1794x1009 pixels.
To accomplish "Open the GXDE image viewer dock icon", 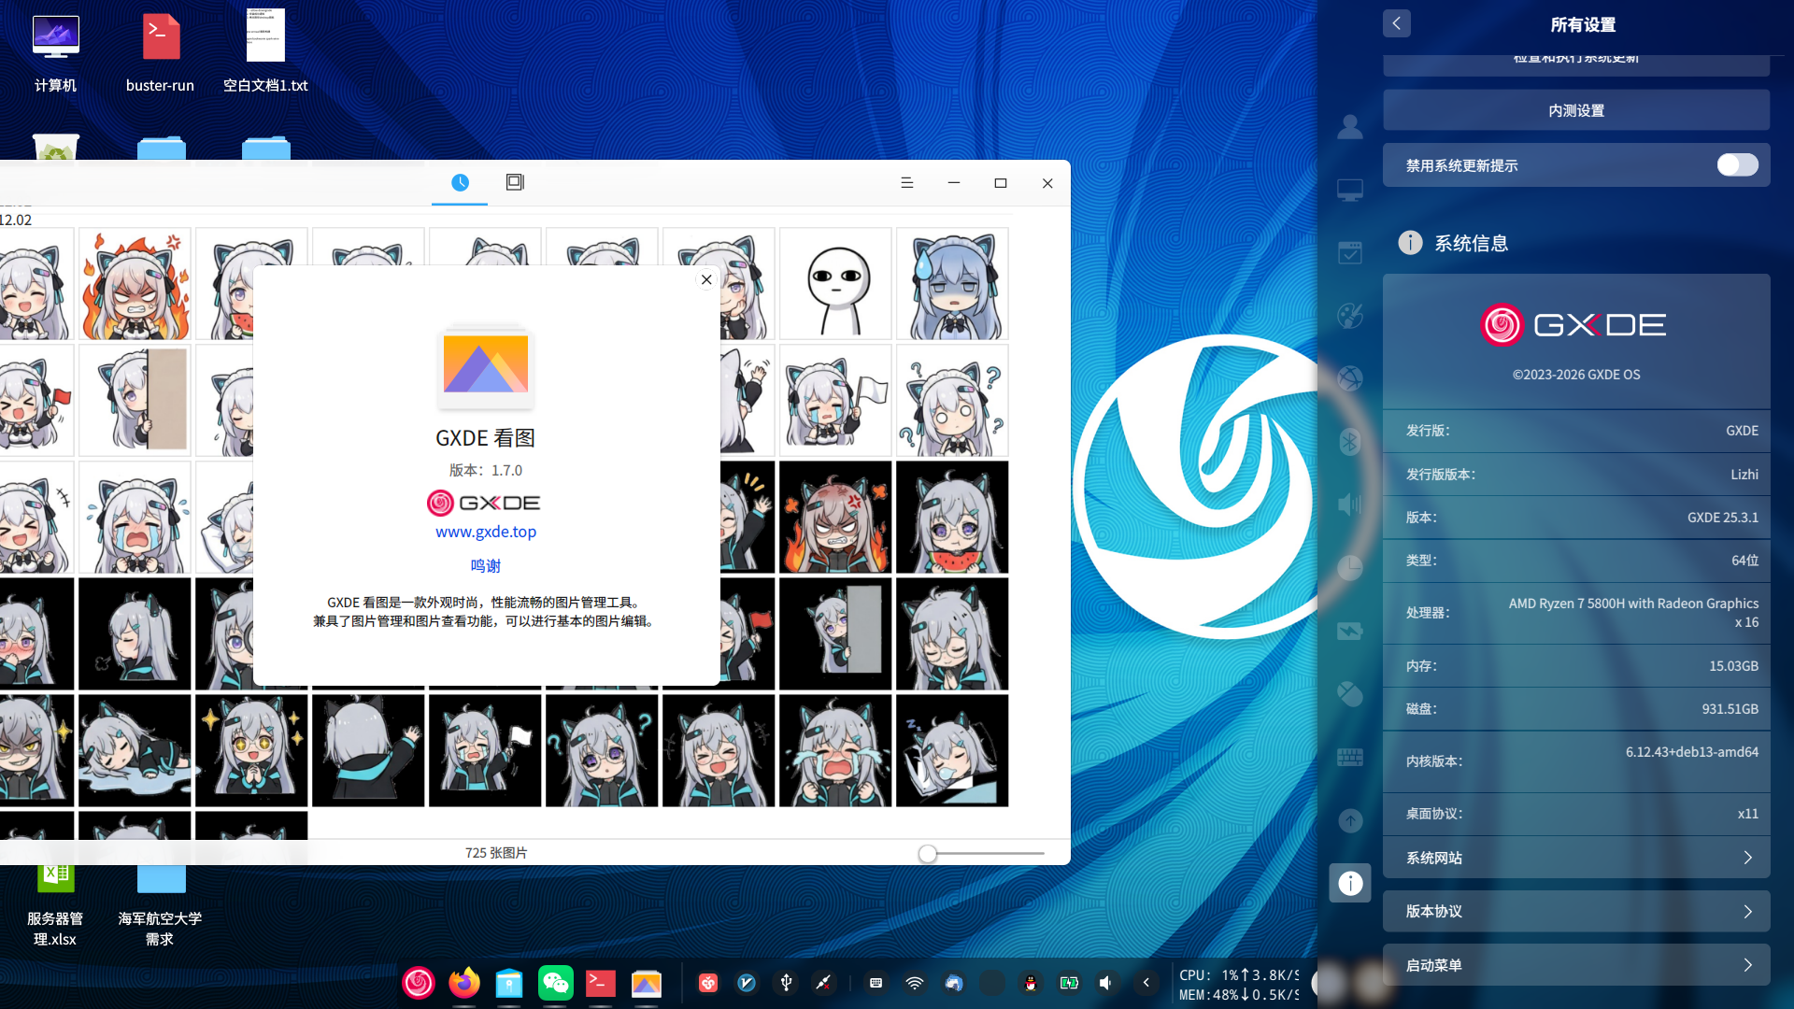I will (647, 982).
